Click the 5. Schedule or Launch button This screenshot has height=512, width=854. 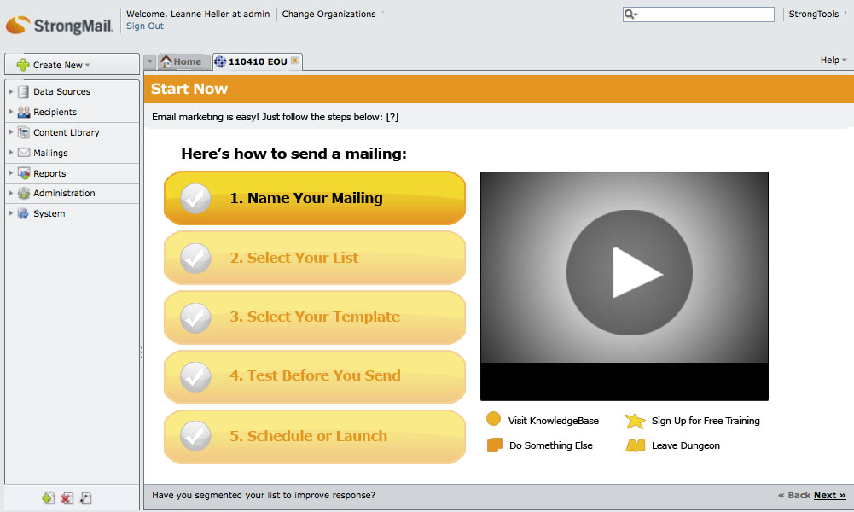click(315, 436)
